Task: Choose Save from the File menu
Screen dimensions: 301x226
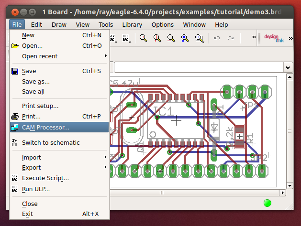Action: [x=59, y=71]
